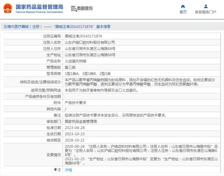224x176 pixels.
Task: Click the lightbulb icon beside 注
Action: pyautogui.click(x=55, y=170)
